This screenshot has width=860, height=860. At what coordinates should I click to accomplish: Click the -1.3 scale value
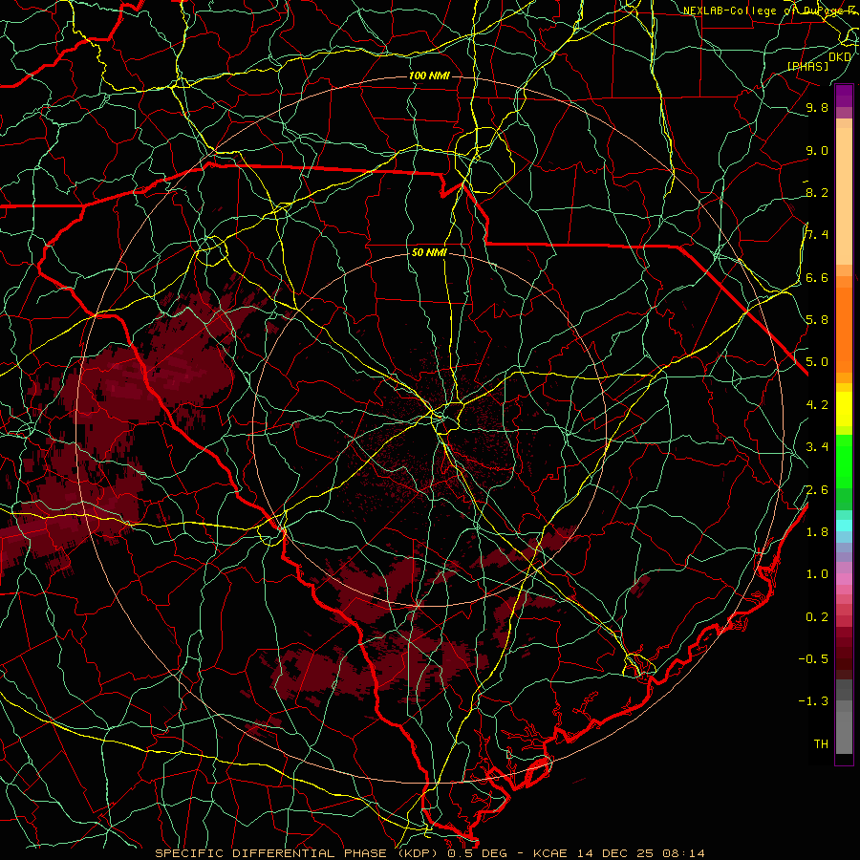click(813, 701)
